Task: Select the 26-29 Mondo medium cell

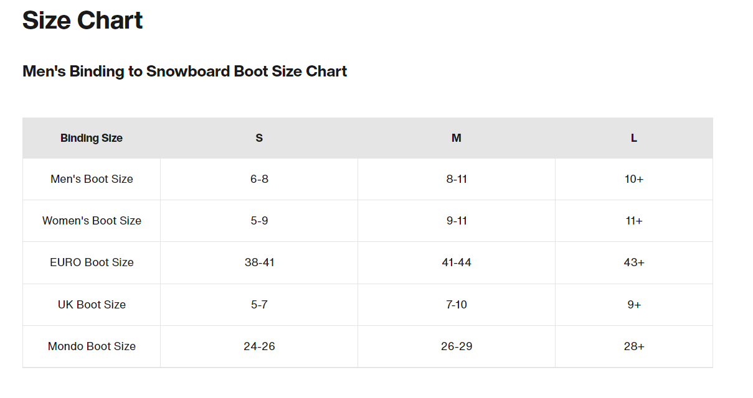Action: (457, 346)
